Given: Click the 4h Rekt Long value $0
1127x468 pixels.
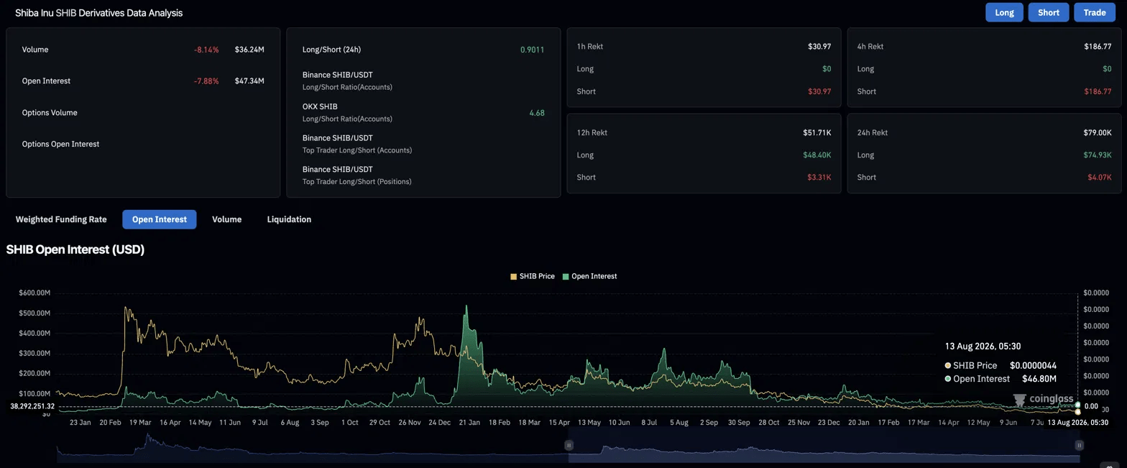Looking at the screenshot, I should 1107,69.
